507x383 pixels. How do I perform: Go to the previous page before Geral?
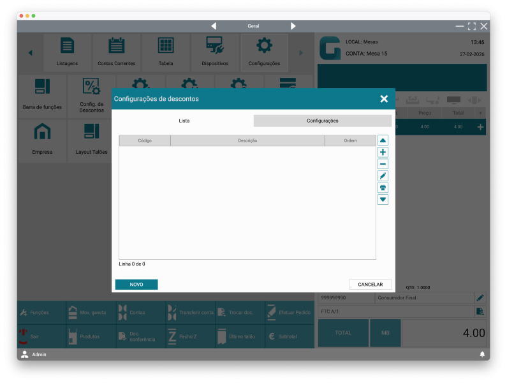[x=214, y=26]
